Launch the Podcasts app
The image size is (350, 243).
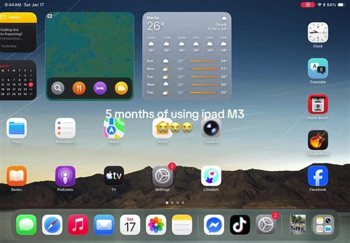(x=65, y=176)
